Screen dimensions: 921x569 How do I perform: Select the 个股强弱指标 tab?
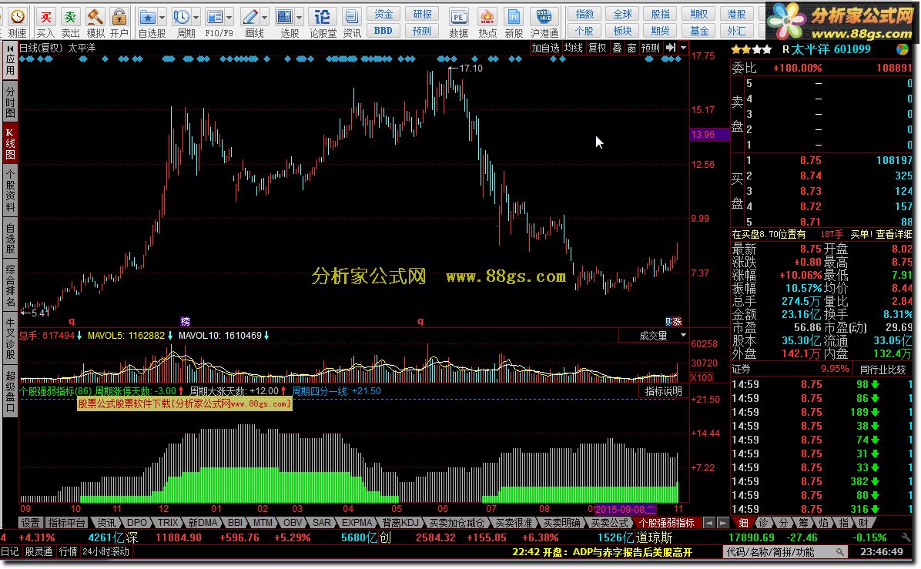[666, 523]
